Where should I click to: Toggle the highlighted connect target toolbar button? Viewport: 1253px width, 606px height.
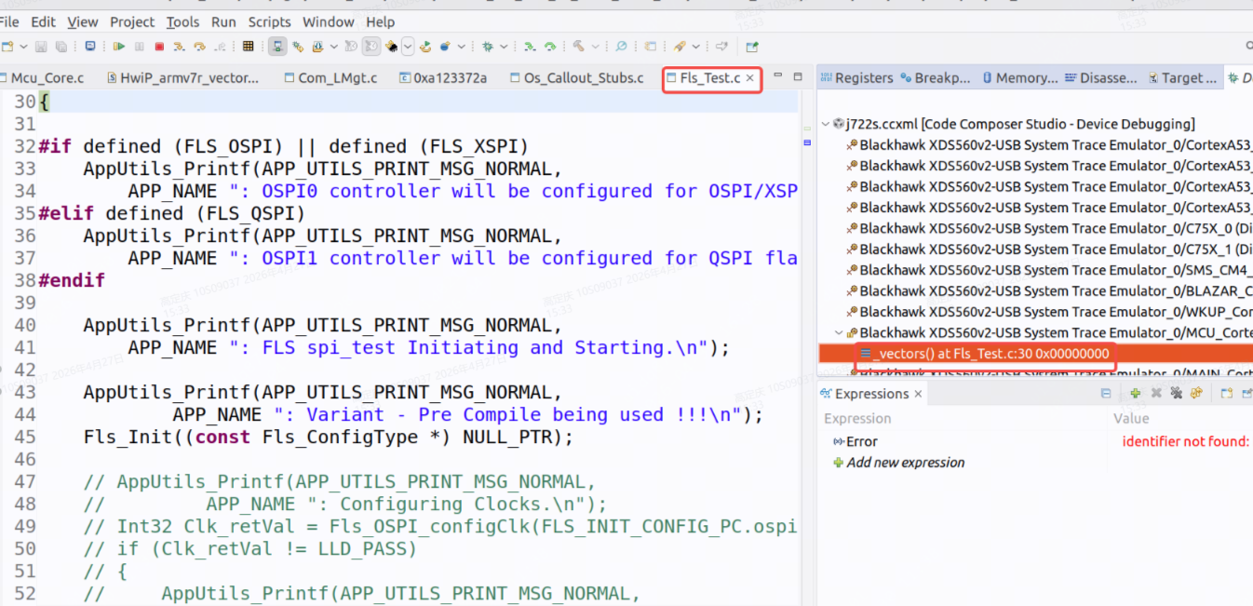tap(277, 46)
